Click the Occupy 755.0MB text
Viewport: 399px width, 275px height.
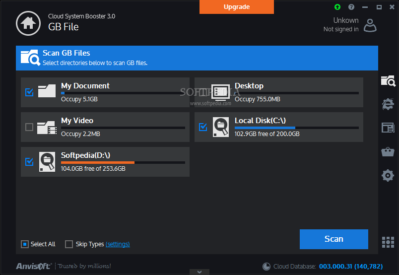[258, 99]
